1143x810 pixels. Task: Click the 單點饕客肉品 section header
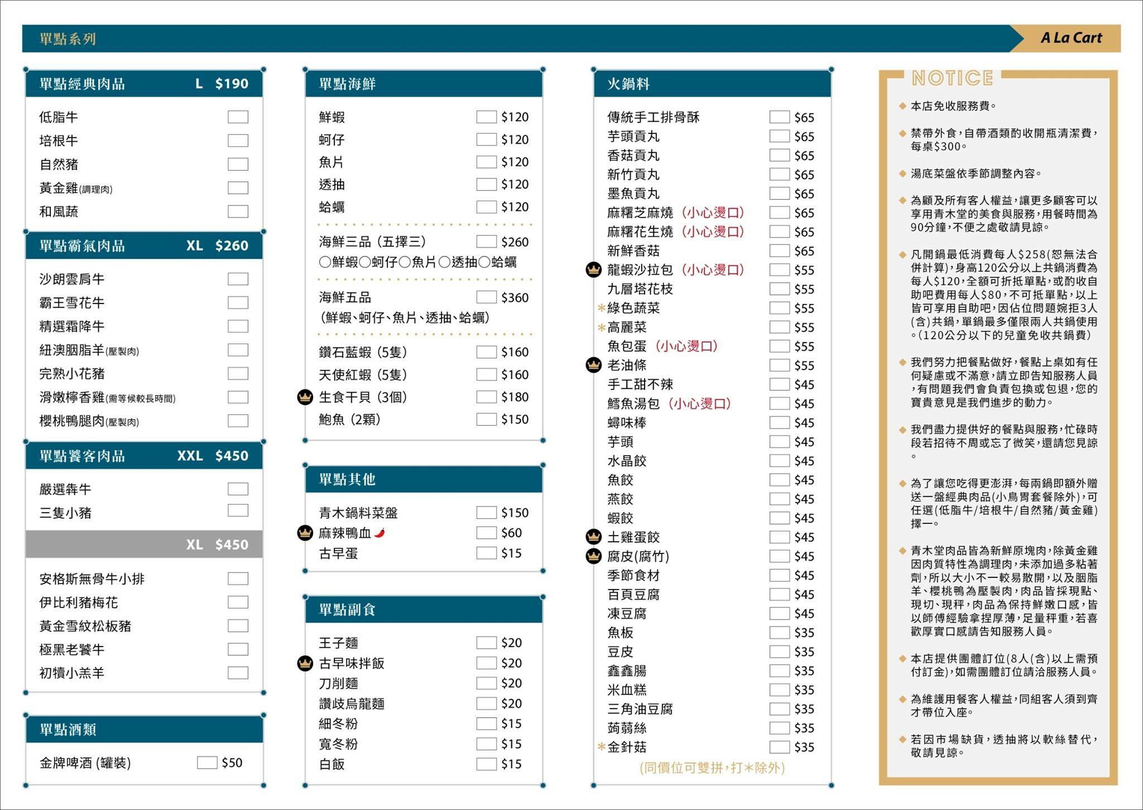click(144, 456)
